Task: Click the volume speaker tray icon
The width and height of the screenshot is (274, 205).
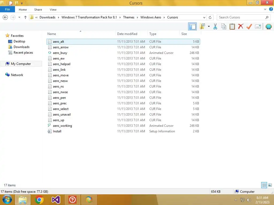Action: pos(249,200)
